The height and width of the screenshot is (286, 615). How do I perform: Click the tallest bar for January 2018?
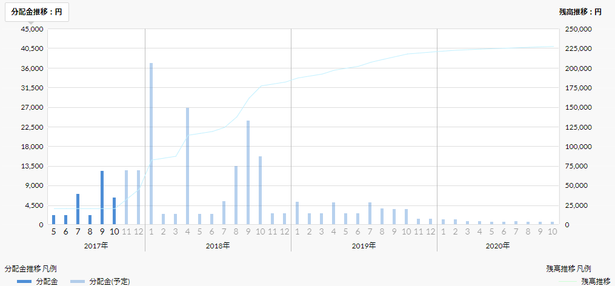(151, 144)
